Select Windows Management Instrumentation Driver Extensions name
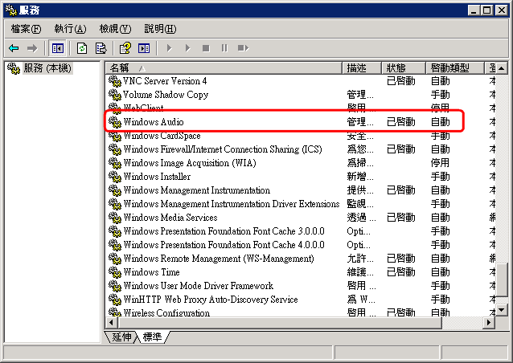513x363 pixels. 232,204
